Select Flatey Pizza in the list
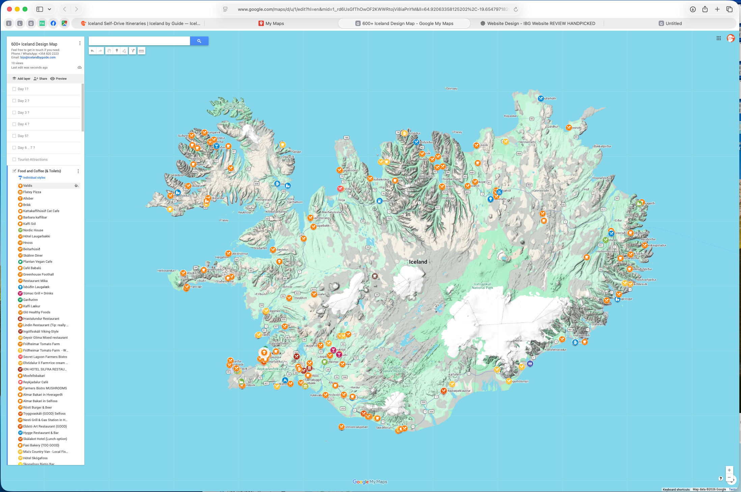The image size is (741, 492). click(x=32, y=192)
